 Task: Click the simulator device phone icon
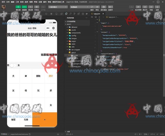point(57,14)
